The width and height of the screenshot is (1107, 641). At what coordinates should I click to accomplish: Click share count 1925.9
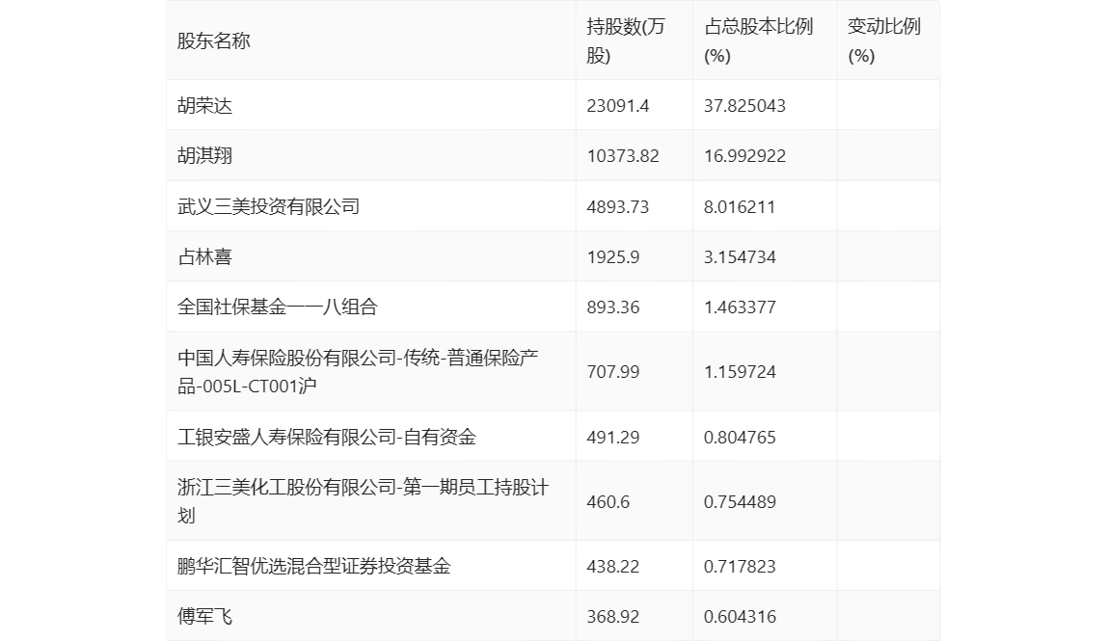point(613,257)
